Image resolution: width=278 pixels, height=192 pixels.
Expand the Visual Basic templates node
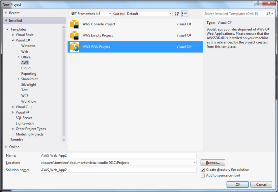[13, 35]
